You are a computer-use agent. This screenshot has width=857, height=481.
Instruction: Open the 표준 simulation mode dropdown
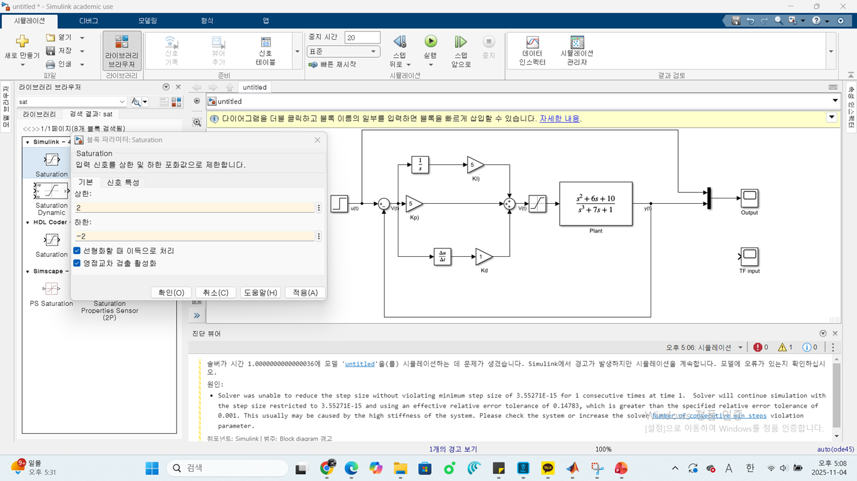click(x=344, y=52)
